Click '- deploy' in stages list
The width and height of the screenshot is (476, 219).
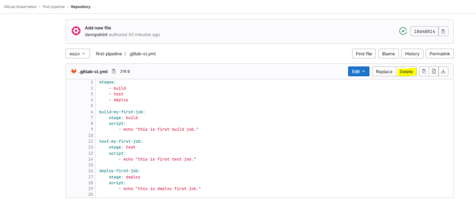119,100
